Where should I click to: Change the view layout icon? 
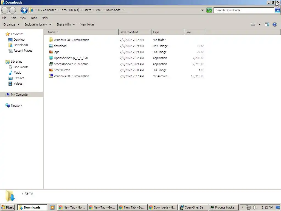(253, 24)
